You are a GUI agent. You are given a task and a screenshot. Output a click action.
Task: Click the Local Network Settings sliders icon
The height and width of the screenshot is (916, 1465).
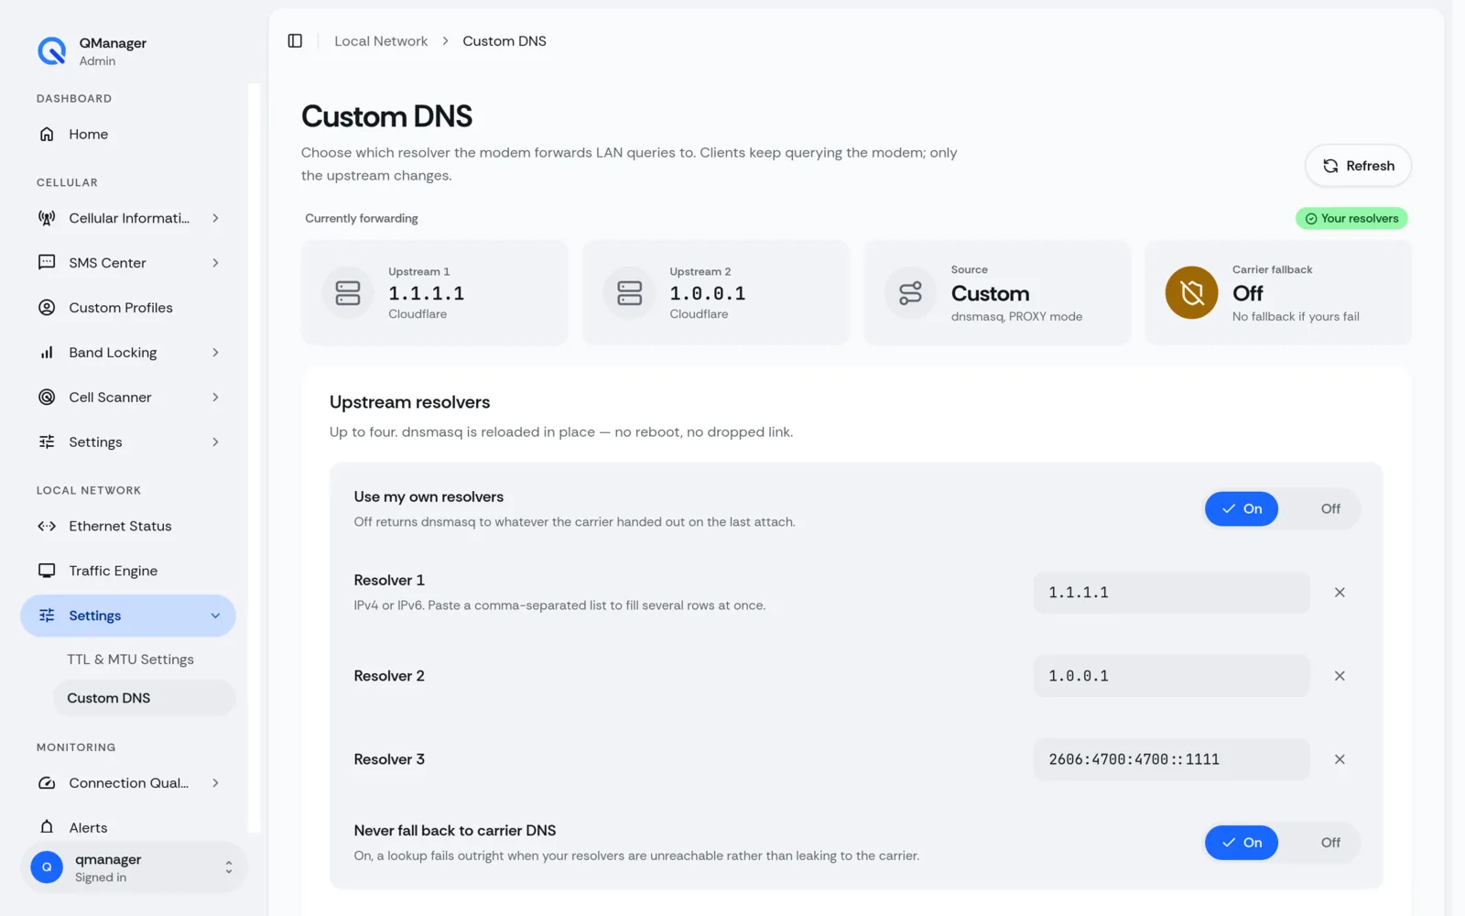(x=47, y=616)
